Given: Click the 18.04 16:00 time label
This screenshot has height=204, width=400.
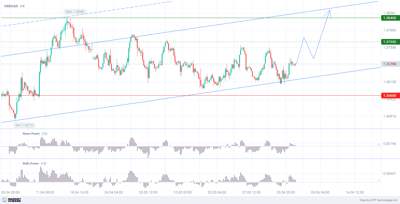Looking at the screenshot, I should point(79,192).
